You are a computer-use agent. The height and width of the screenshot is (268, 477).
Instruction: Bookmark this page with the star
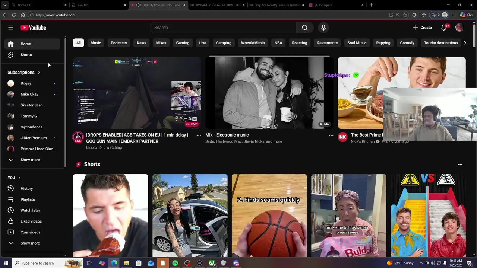[x=405, y=15]
